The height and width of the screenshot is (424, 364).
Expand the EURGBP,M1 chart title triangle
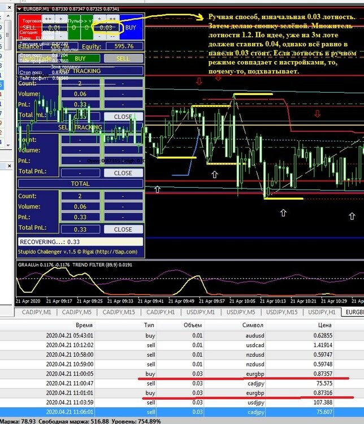pos(19,9)
